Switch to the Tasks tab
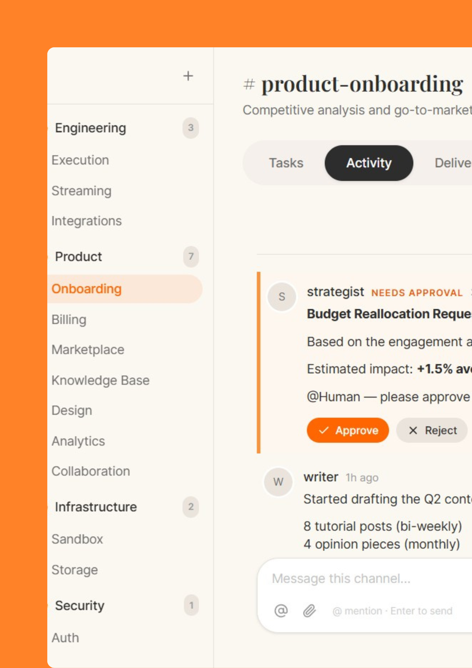472x668 pixels. point(286,163)
